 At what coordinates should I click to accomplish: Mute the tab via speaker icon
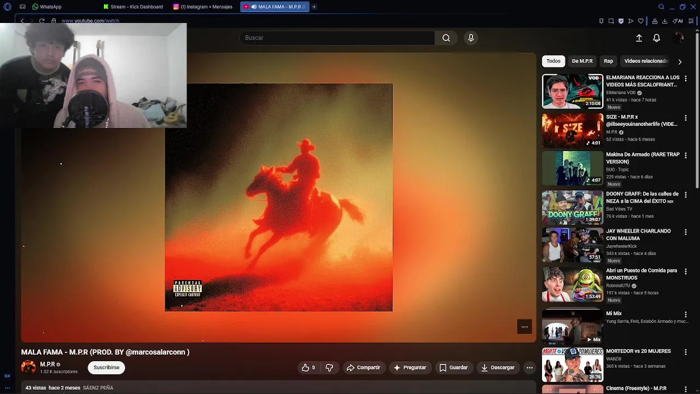pyautogui.click(x=254, y=7)
